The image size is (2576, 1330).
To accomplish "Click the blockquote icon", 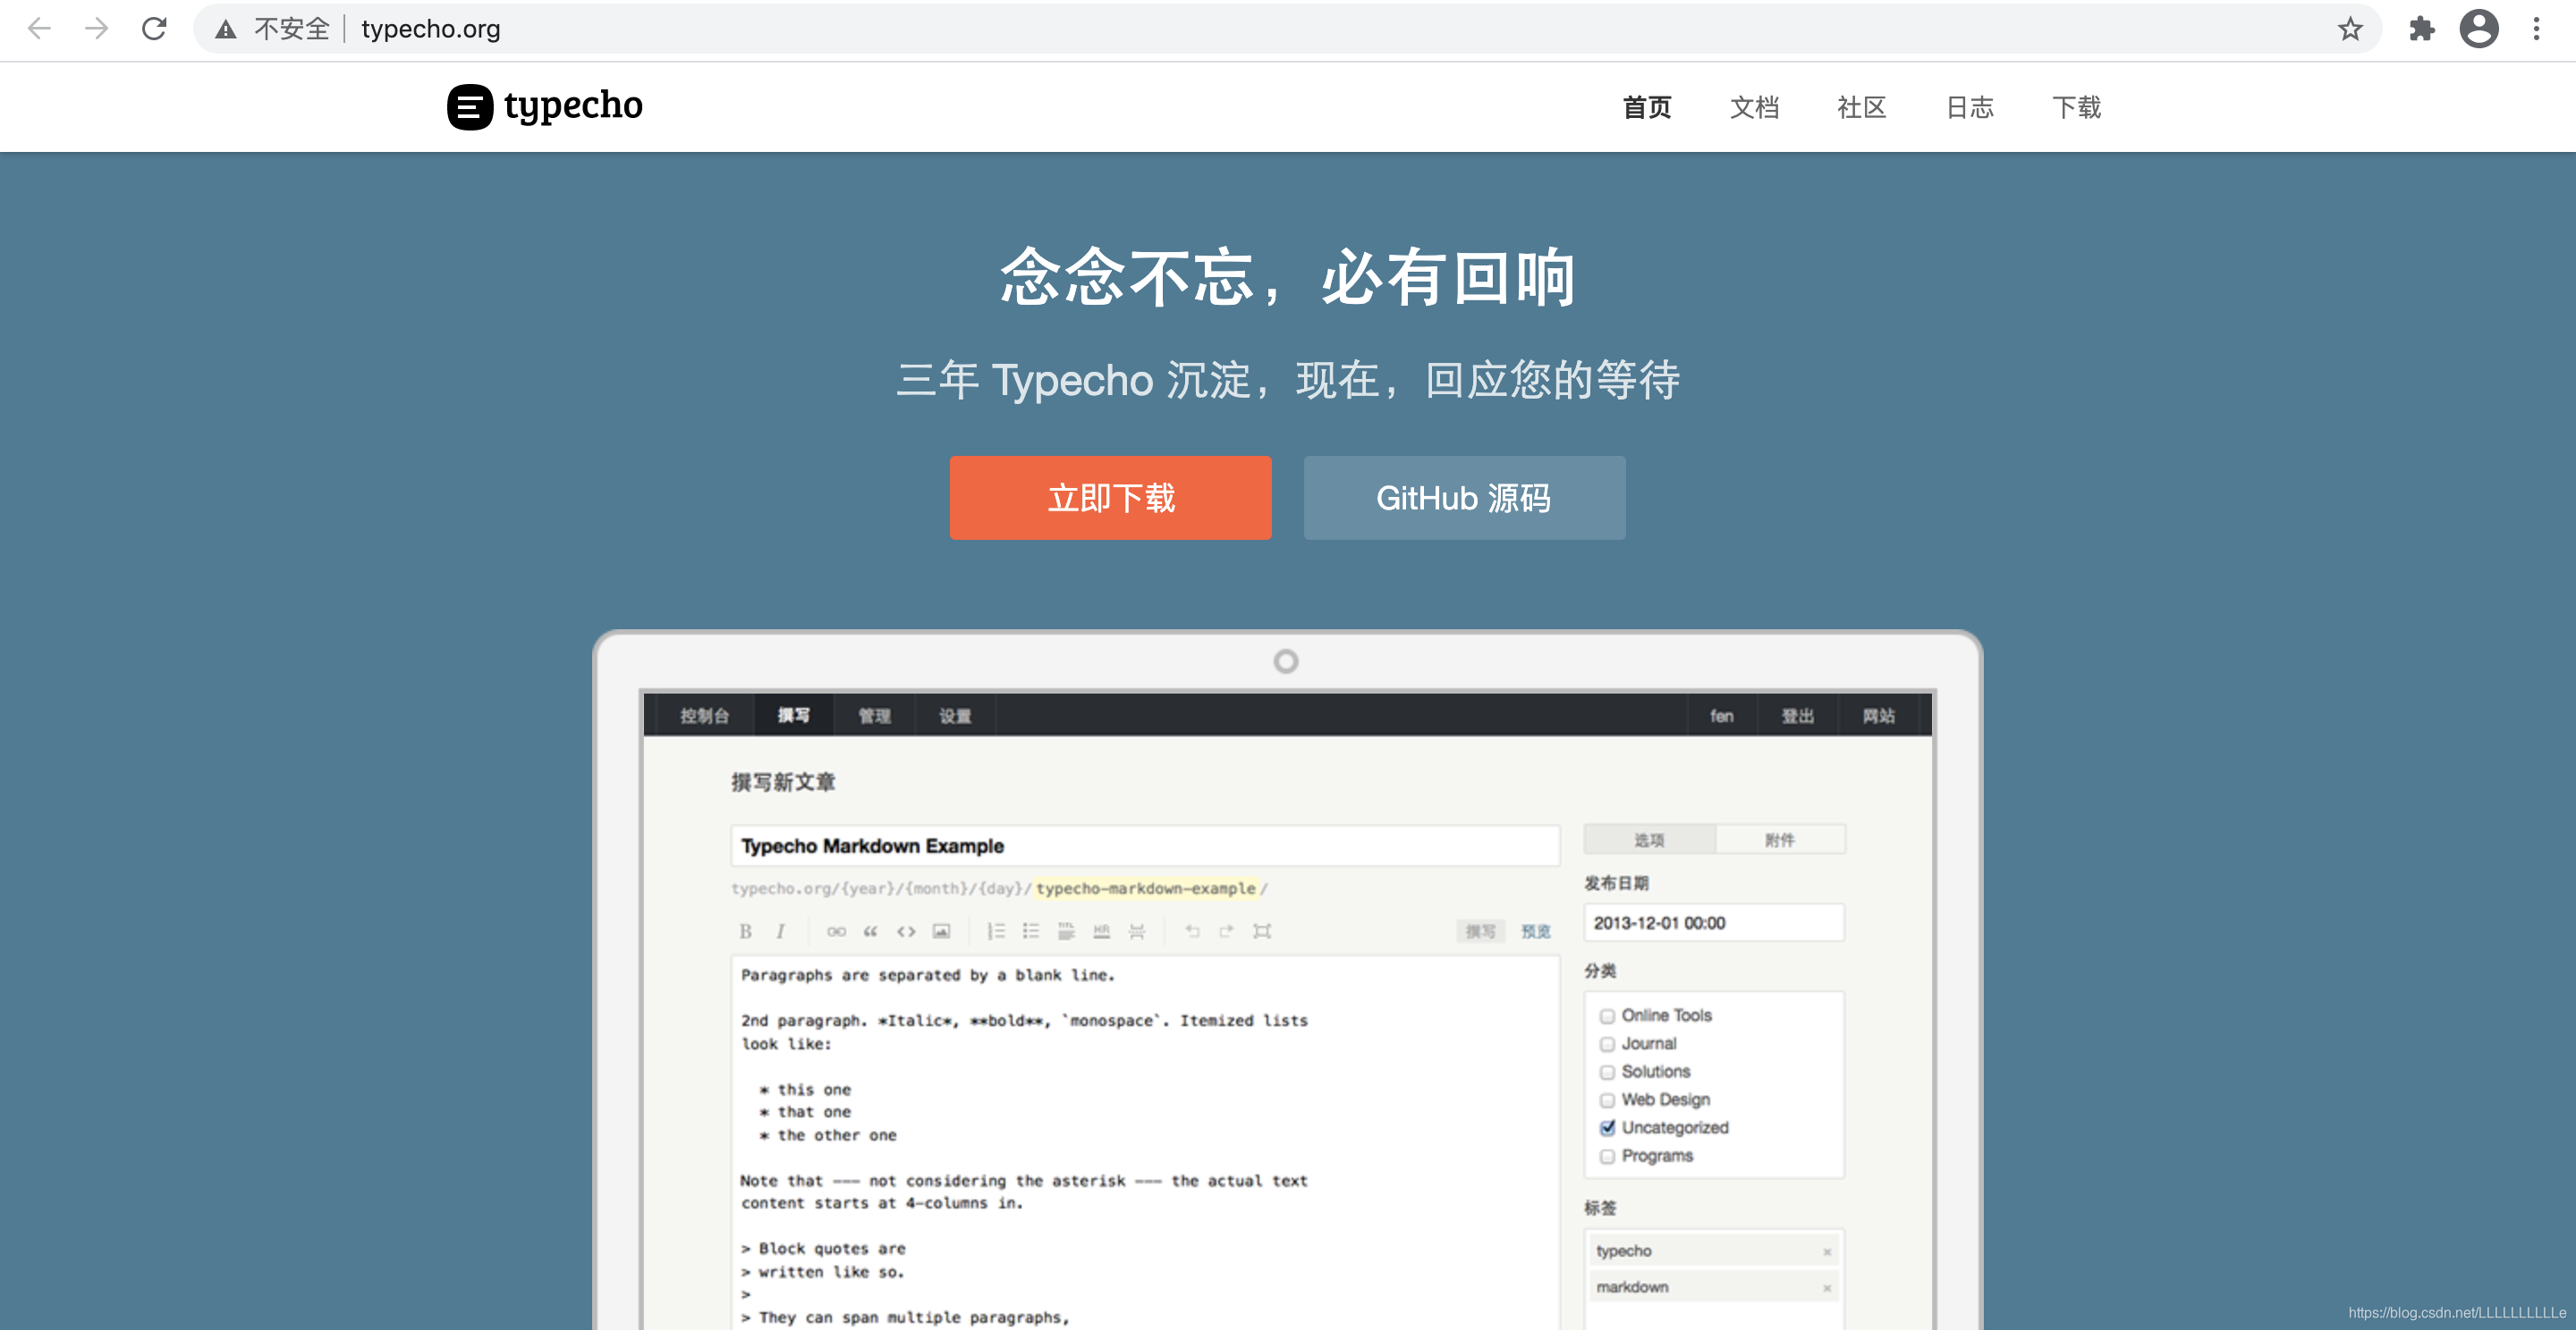I will [870, 931].
